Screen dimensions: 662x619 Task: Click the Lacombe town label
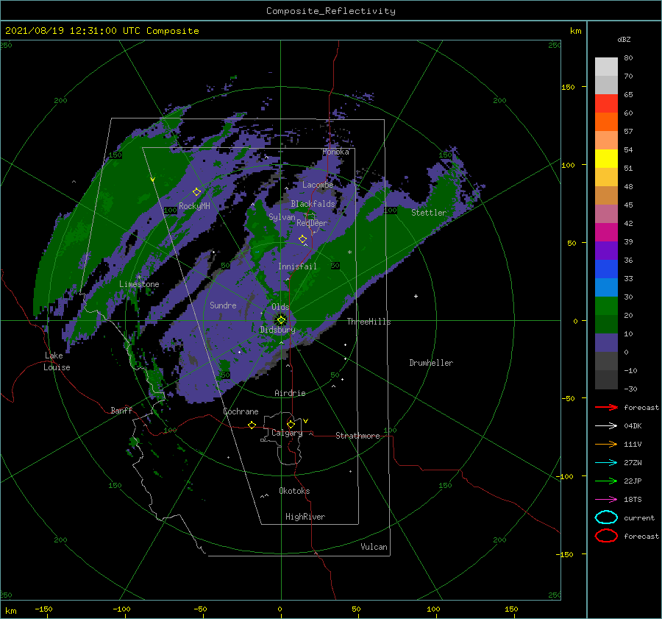[318, 185]
